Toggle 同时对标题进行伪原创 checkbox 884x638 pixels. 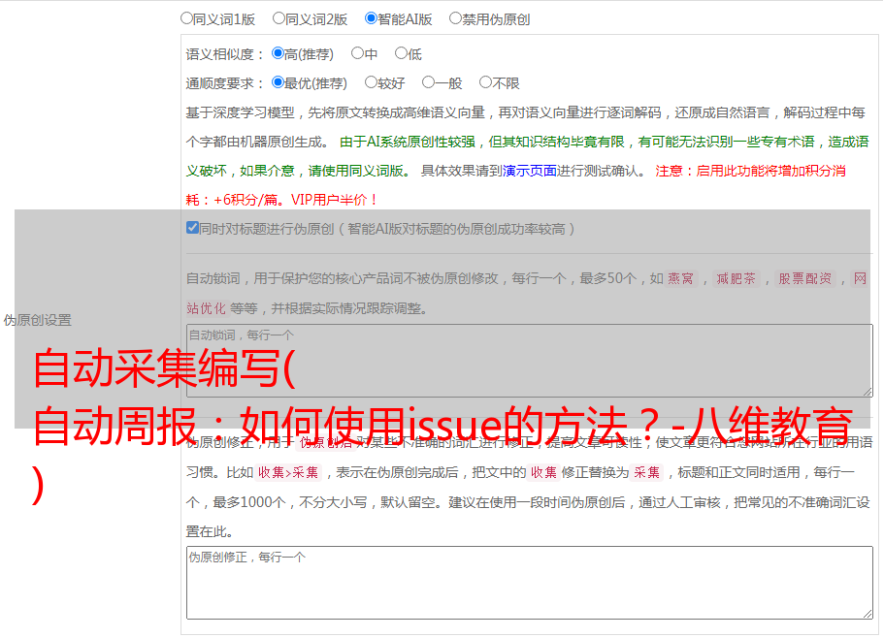[x=192, y=228]
